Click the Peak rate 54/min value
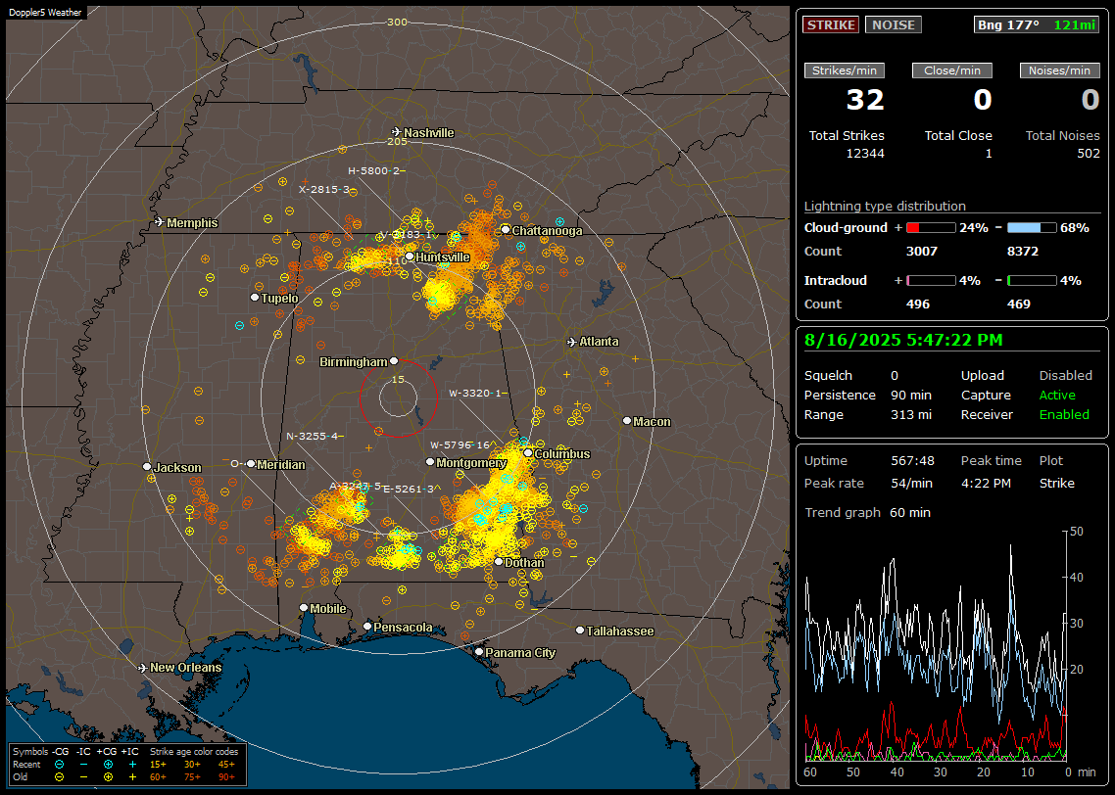1115x795 pixels. [912, 483]
